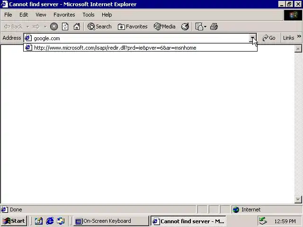
Task: Click the Links toolbar label
Action: click(288, 38)
